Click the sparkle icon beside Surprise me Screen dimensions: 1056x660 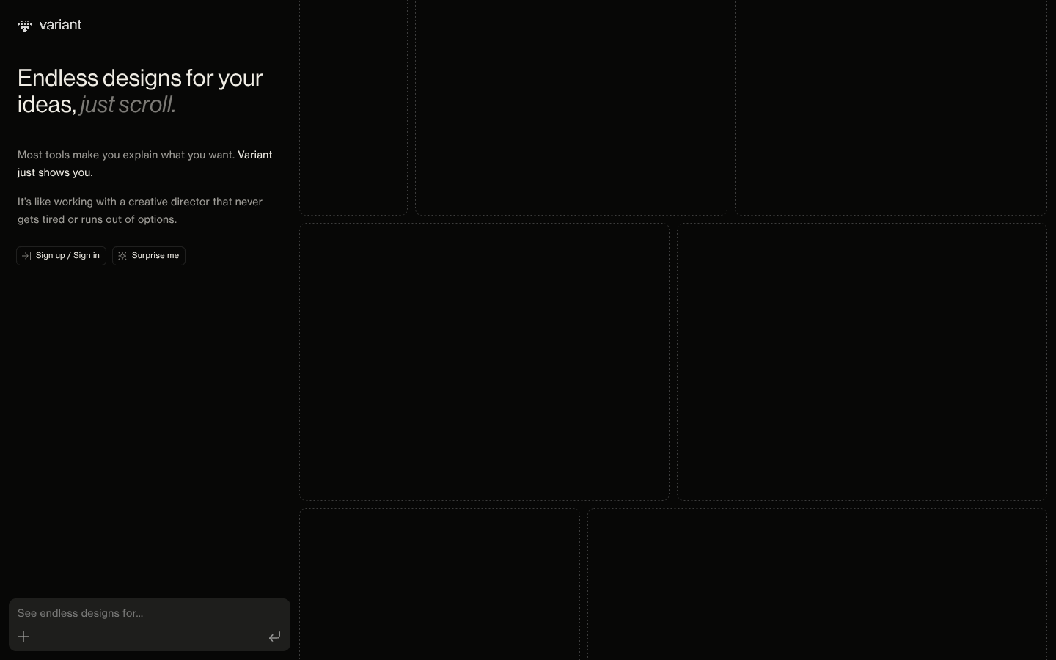tap(122, 256)
